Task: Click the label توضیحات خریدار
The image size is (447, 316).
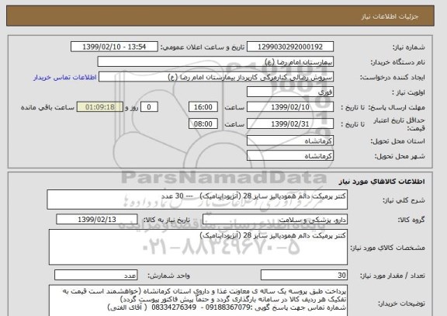Action: [x=401, y=304]
